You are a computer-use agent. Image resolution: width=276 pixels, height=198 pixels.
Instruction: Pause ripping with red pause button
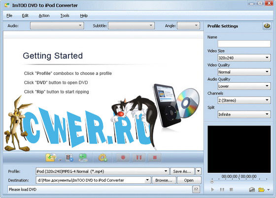pos(139,158)
